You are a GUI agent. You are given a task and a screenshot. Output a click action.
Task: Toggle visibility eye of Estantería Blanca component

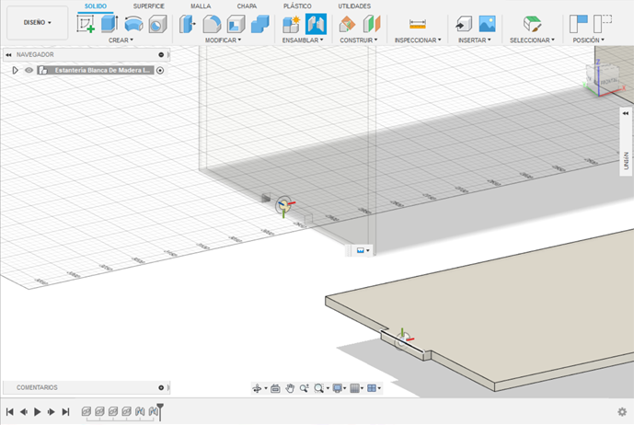point(29,70)
